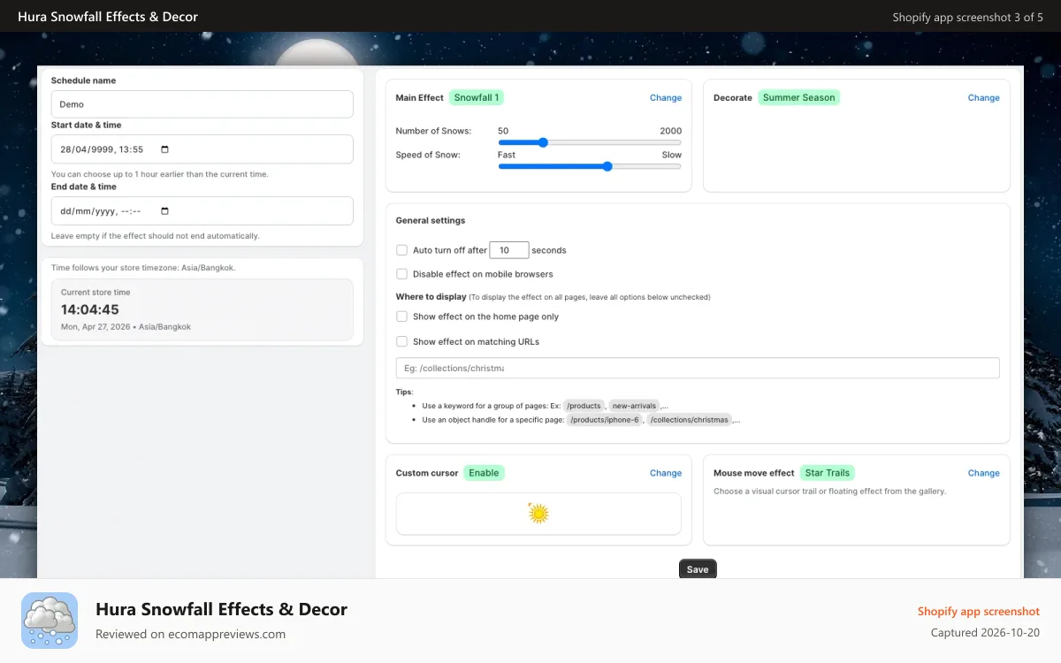Adjust the Speed of Snow slider
This screenshot has height=663, width=1061.
[590, 166]
